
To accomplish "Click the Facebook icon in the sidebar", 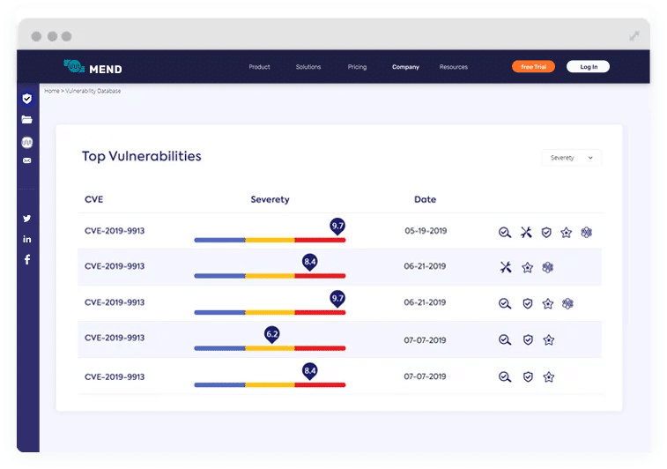I will [27, 260].
